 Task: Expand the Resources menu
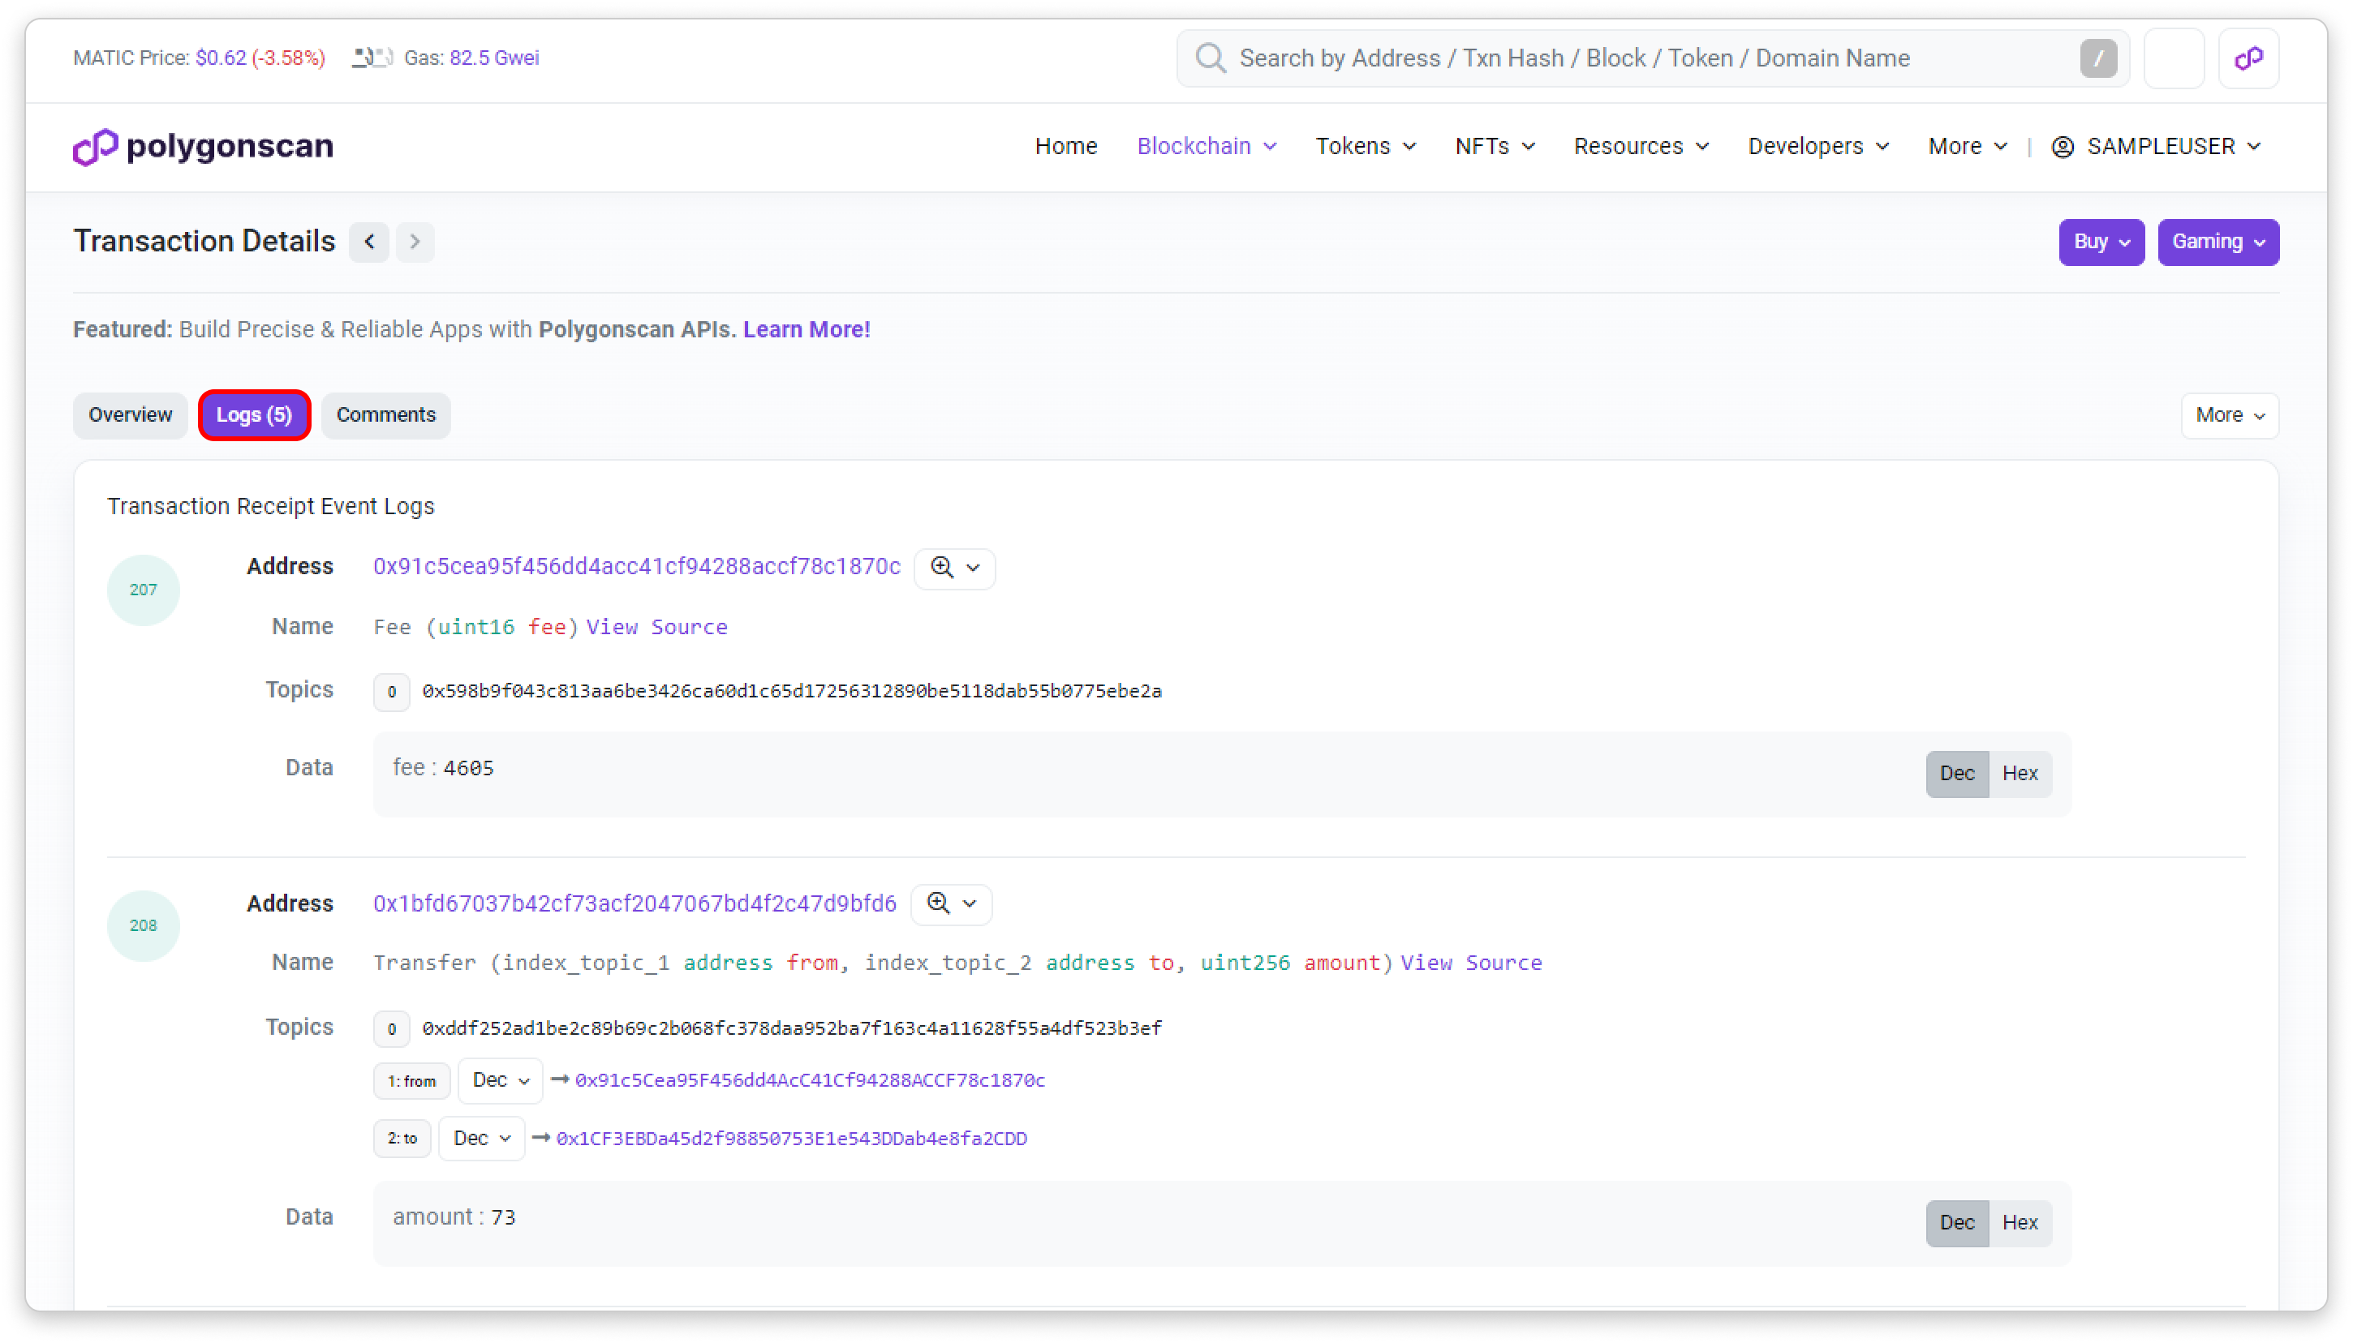point(1641,146)
